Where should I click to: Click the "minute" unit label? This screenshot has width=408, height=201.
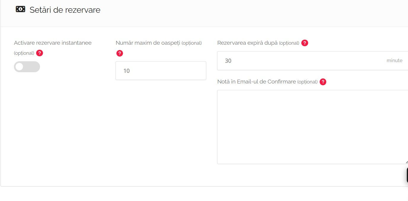coord(394,61)
